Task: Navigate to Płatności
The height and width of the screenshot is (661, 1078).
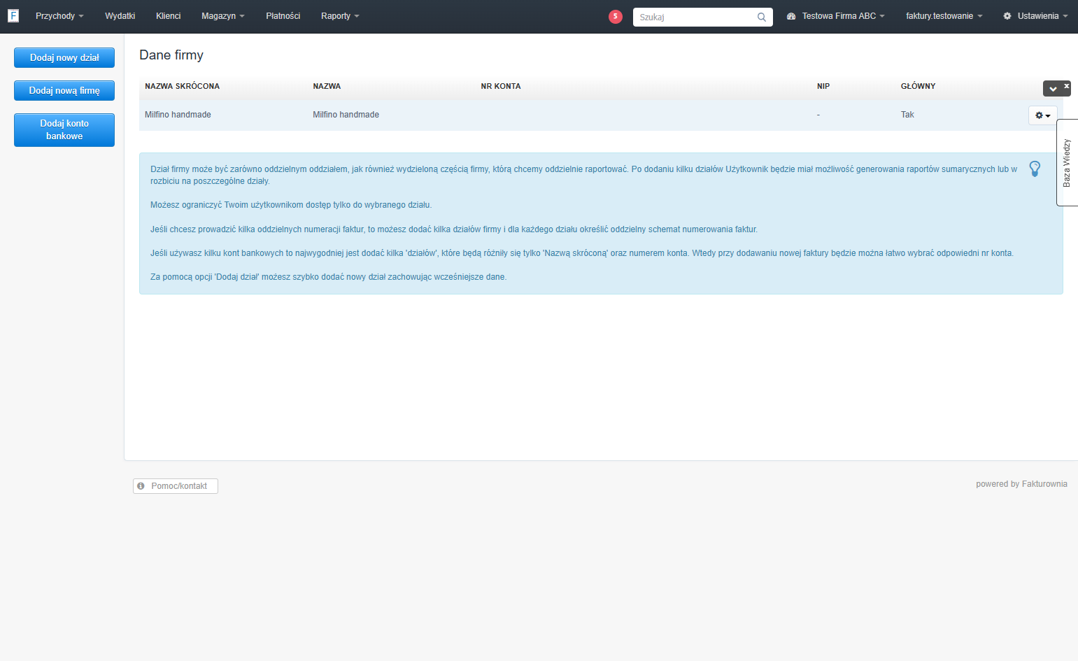Action: (x=283, y=16)
